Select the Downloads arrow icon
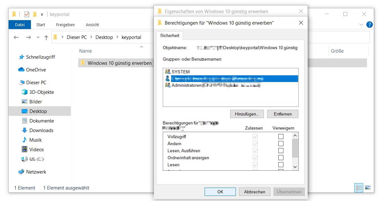Screen dimensions: 383x201 pyautogui.click(x=25, y=130)
